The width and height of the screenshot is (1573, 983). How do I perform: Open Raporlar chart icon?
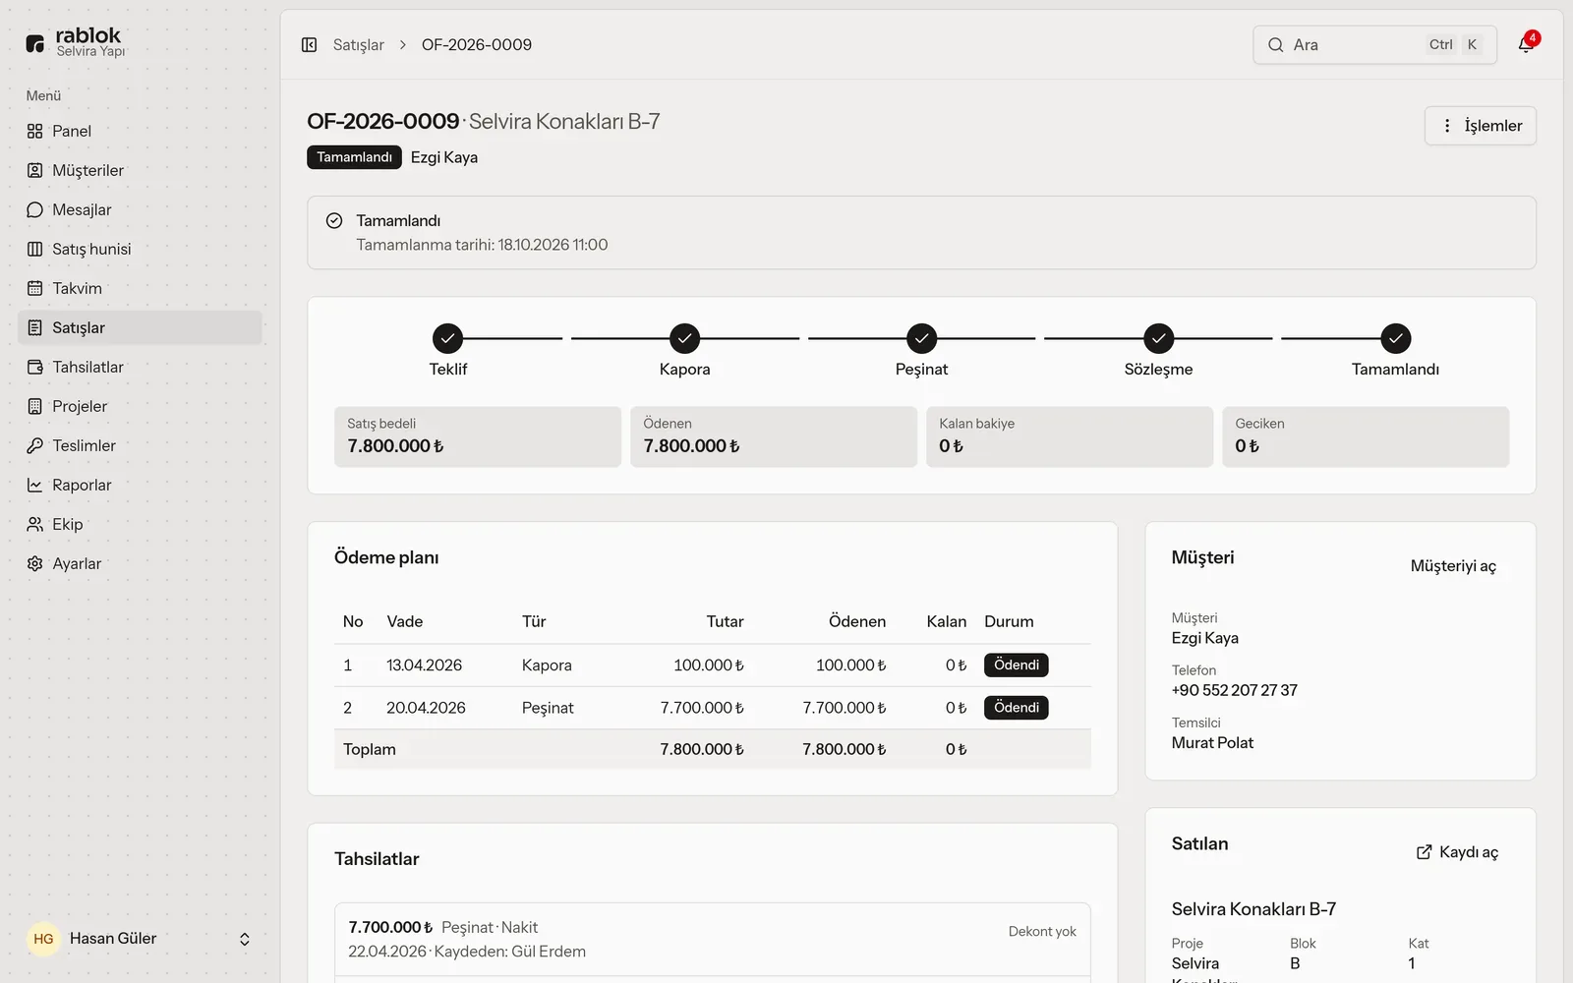point(35,485)
